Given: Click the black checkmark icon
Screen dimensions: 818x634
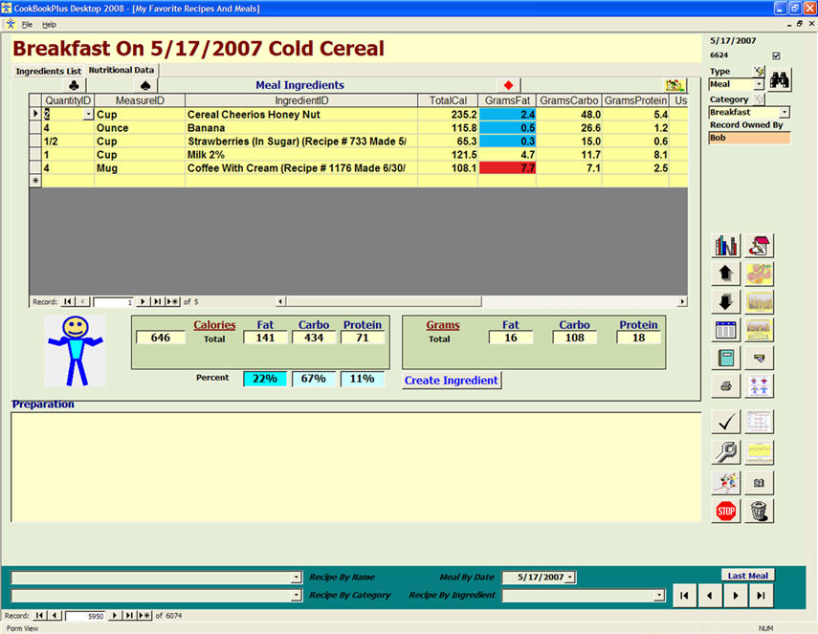Looking at the screenshot, I should coord(726,422).
